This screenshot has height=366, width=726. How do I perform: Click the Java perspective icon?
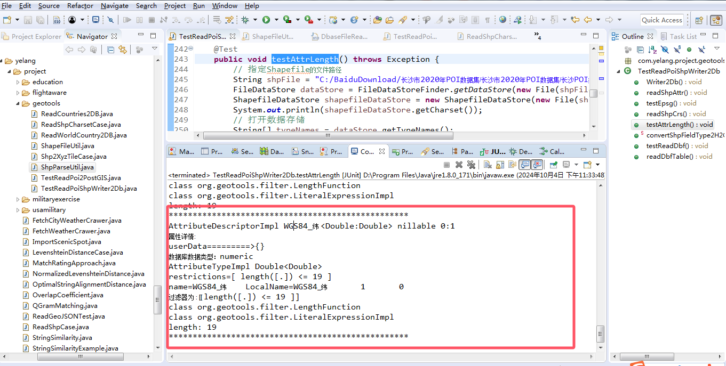pyautogui.click(x=716, y=20)
